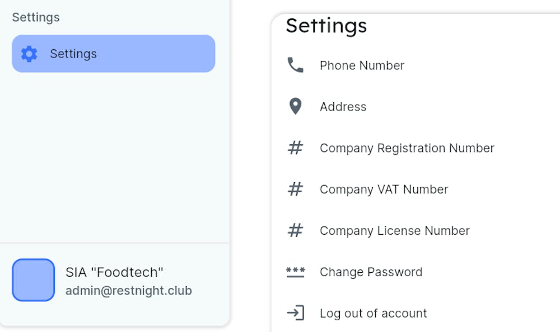Select Company Registration Number entry

click(x=407, y=148)
